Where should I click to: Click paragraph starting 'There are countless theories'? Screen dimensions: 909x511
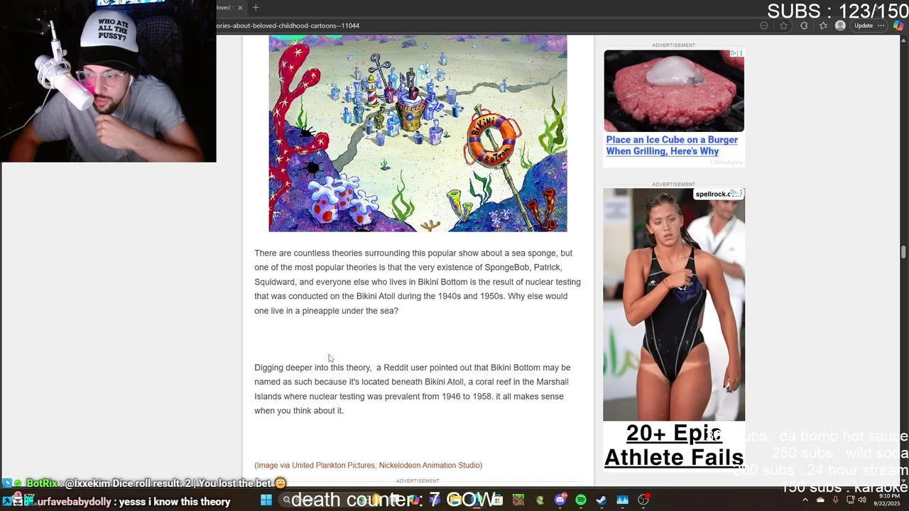(418, 282)
